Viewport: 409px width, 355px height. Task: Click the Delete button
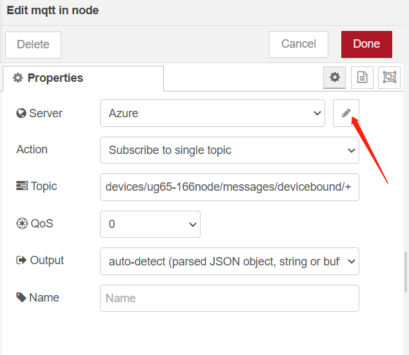tap(33, 45)
